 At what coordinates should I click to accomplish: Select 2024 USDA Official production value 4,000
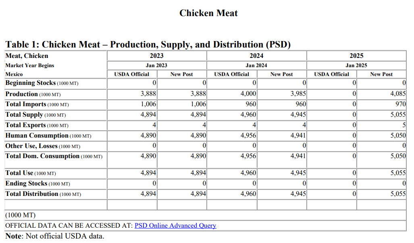click(x=248, y=94)
